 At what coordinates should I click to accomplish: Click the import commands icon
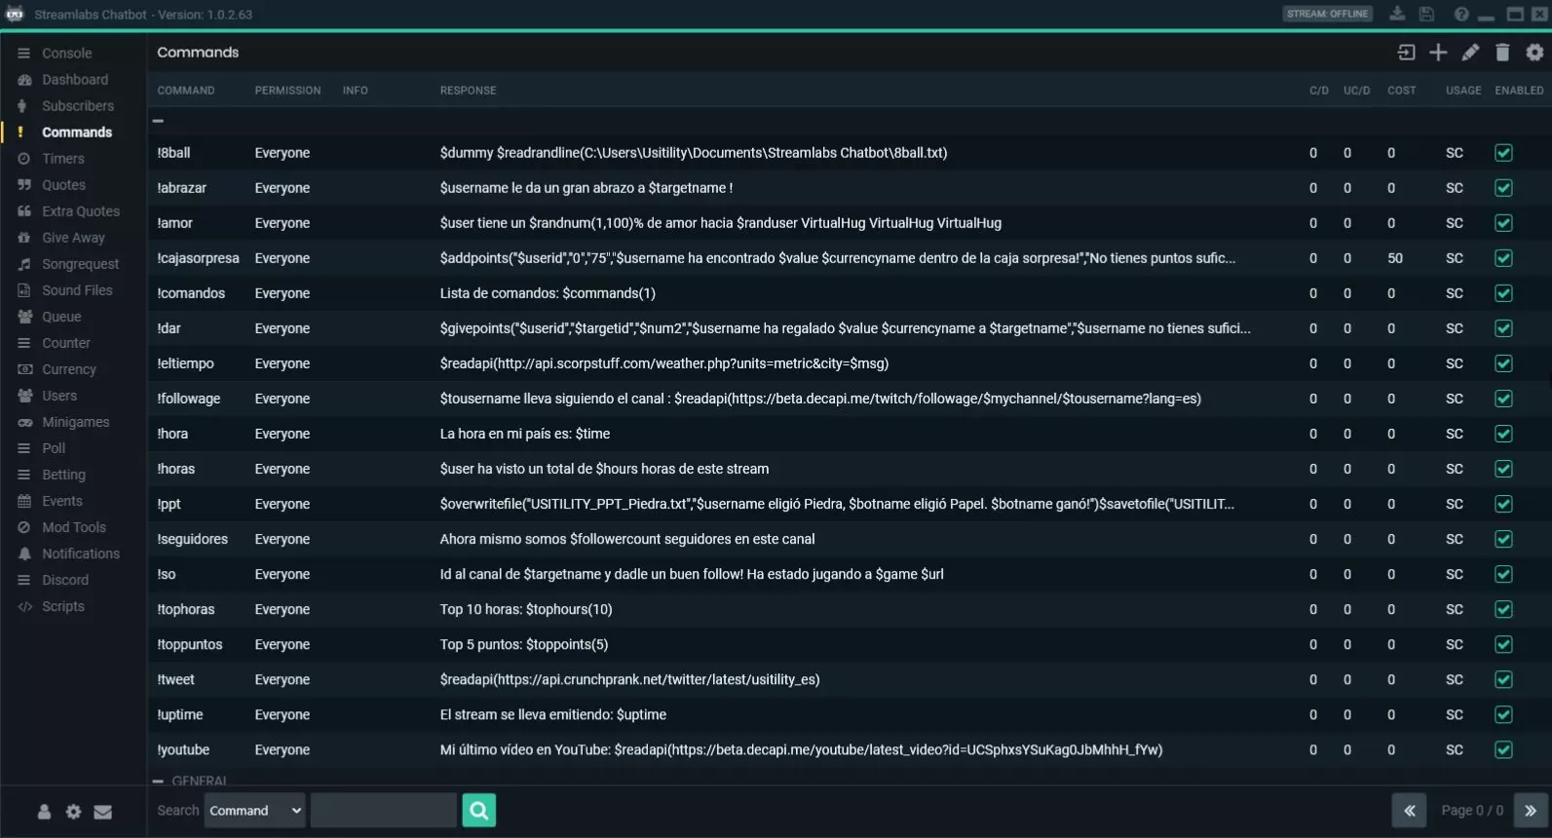(x=1406, y=53)
